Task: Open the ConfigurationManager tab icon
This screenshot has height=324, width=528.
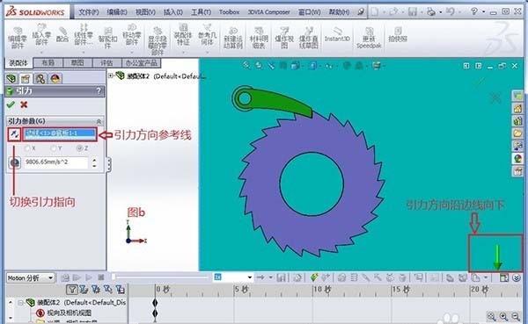Action: (x=40, y=79)
